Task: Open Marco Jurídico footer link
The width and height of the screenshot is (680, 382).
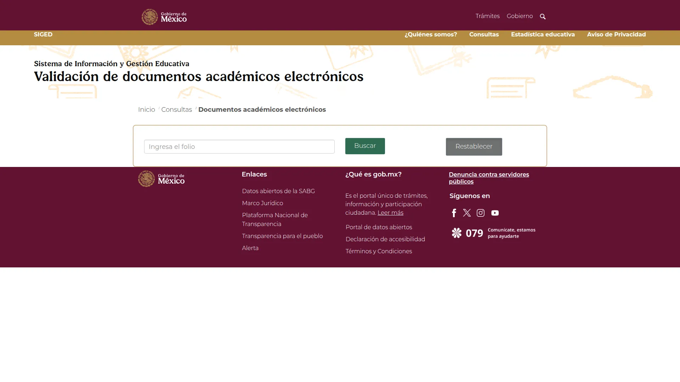Action: (x=262, y=203)
